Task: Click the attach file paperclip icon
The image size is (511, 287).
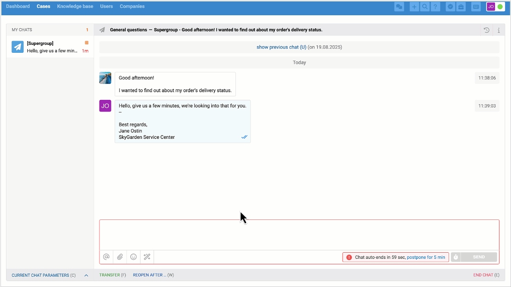Action: click(120, 257)
